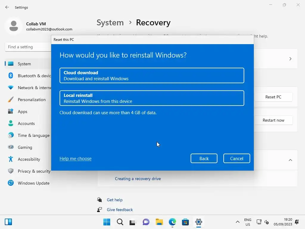Click the Settings gear on the taskbar
Viewport: 305px width, 229px height.
198,222
